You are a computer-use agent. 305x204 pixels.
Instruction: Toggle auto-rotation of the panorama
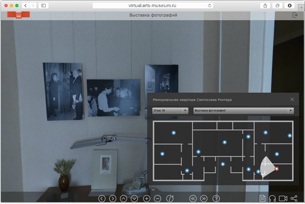pyautogui.click(x=170, y=199)
